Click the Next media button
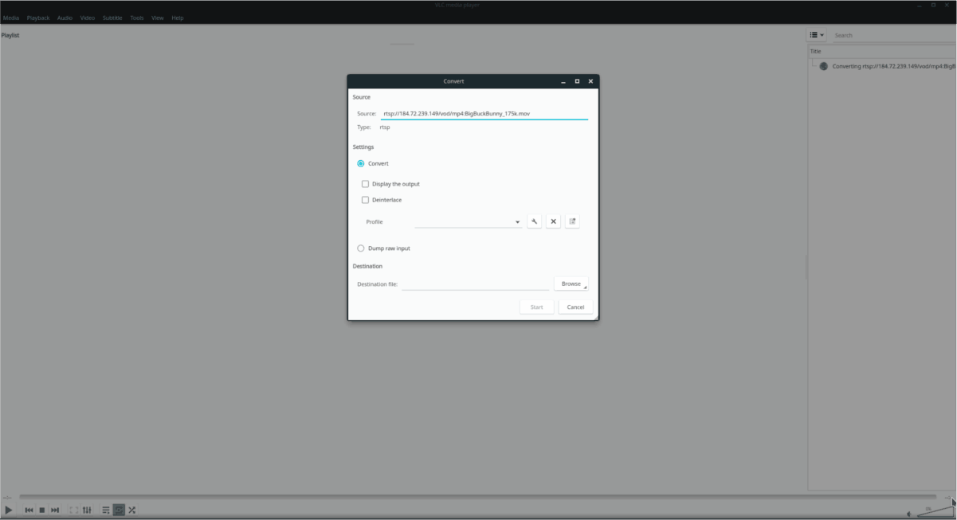 [x=55, y=510]
